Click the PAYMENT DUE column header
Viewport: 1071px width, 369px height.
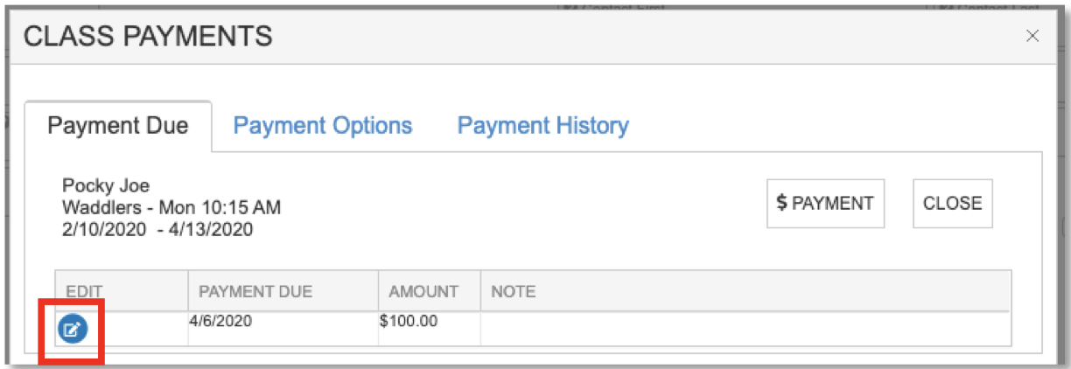click(255, 291)
